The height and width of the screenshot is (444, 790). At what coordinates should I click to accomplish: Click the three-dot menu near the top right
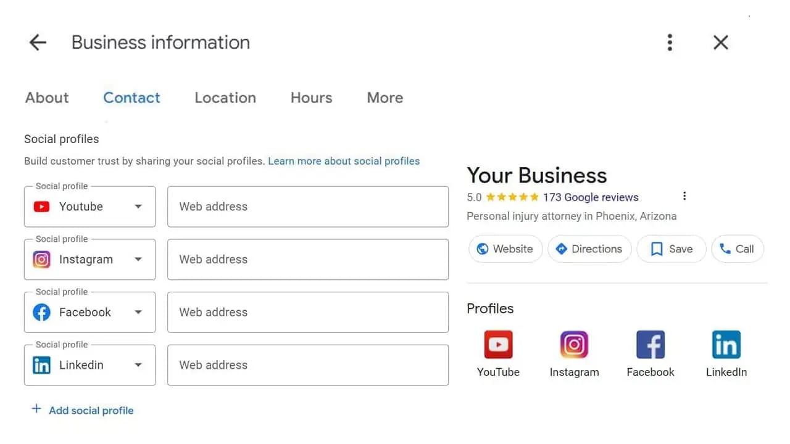point(670,42)
